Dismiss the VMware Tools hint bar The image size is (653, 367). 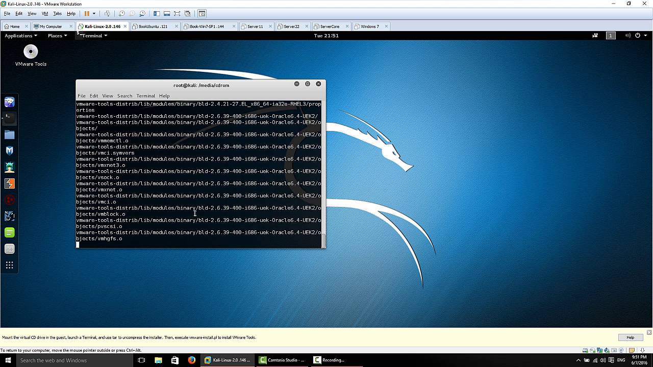pyautogui.click(x=649, y=332)
